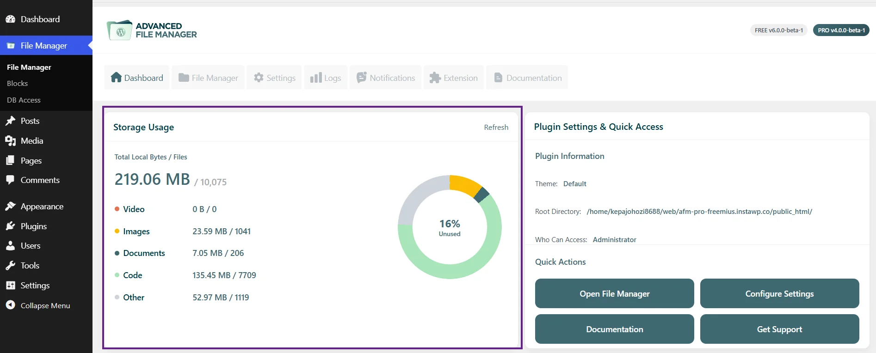Click the Pages icon in sidebar
876x353 pixels.
tap(10, 161)
